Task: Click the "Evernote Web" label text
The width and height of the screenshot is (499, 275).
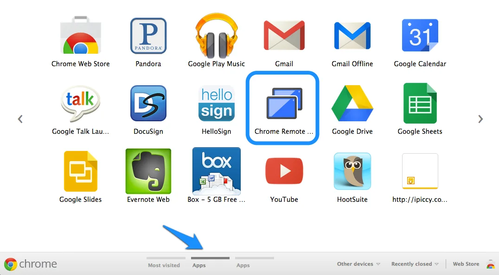Action: tap(148, 200)
